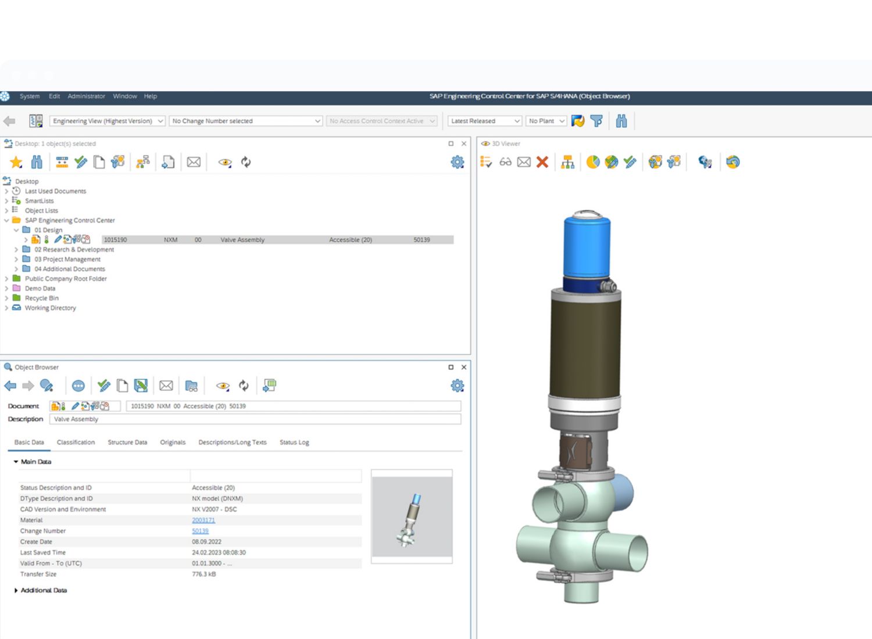Open the Administrator menu

tap(86, 96)
